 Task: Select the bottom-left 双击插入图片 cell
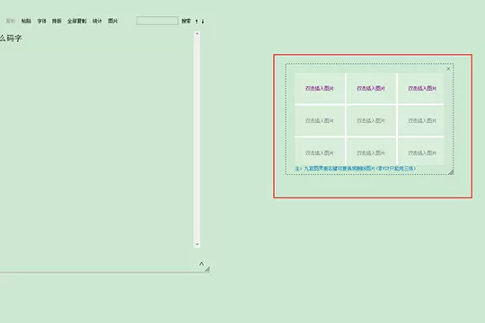pos(320,152)
